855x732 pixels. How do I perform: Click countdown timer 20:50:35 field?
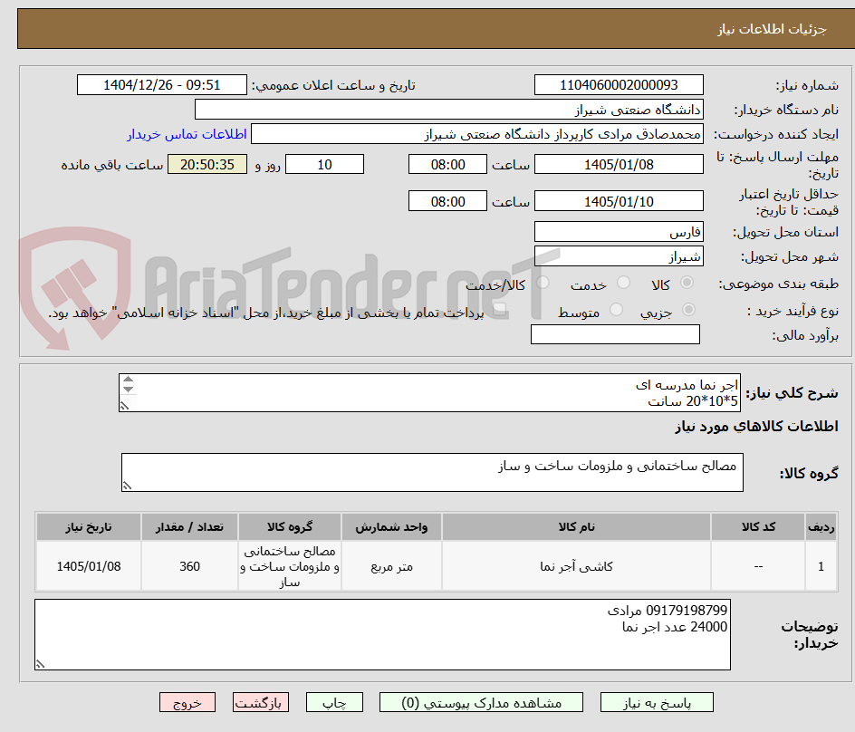point(207,164)
